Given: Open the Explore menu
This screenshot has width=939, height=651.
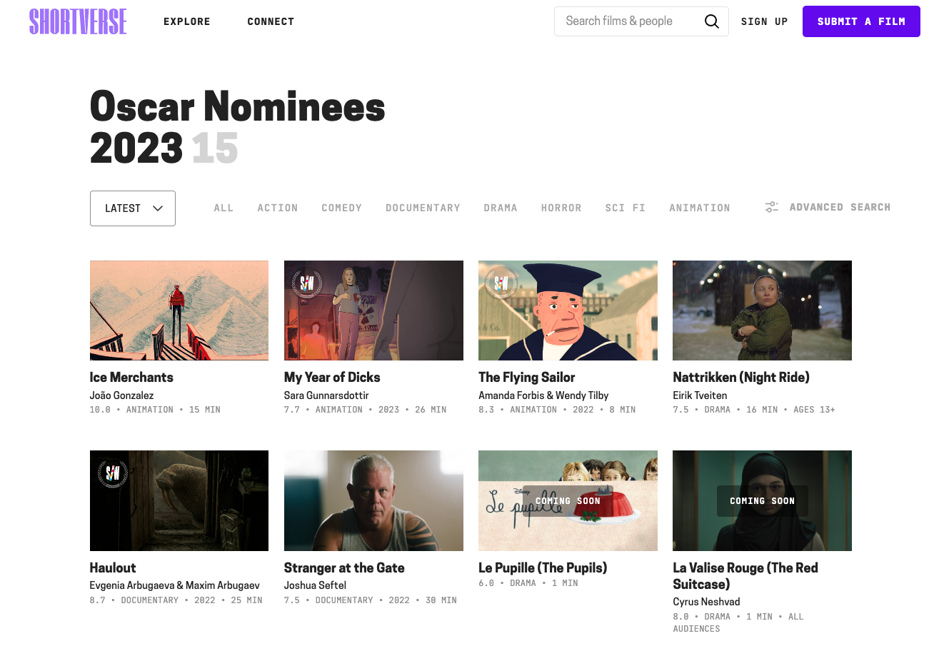Looking at the screenshot, I should coord(186,21).
